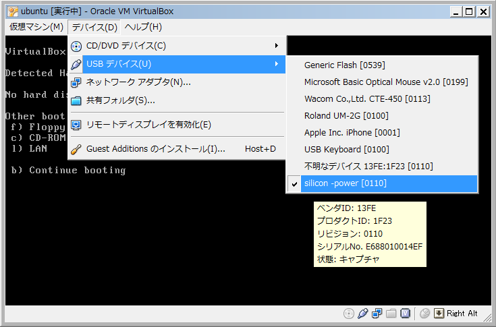Click 'f) Floppy' boot option text
The image size is (496, 327).
(38, 127)
